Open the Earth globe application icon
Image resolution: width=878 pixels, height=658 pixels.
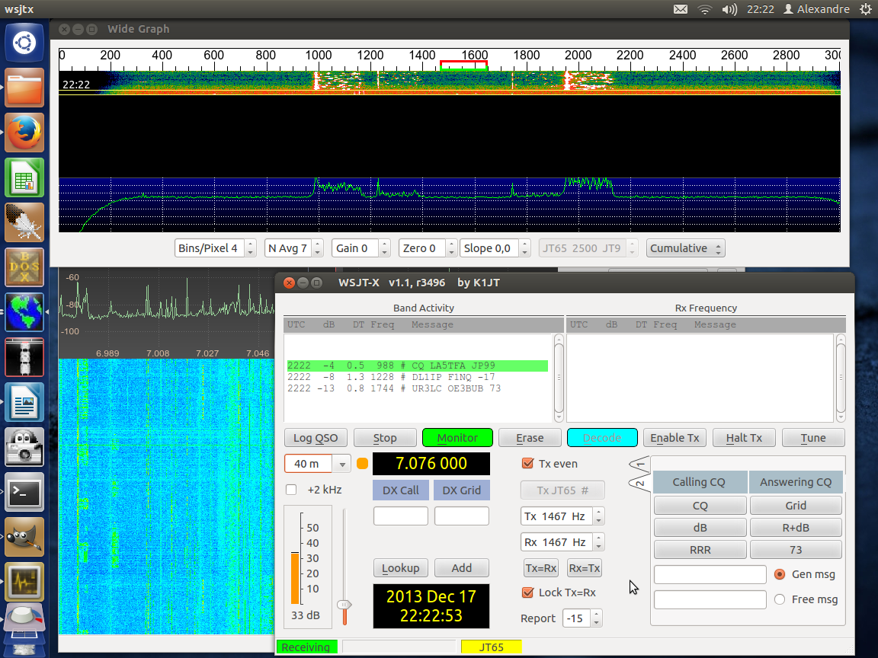[x=24, y=312]
